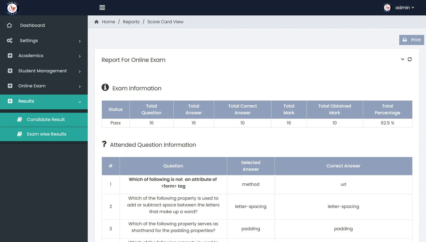
Task: Click the Status column header
Action: point(116,109)
